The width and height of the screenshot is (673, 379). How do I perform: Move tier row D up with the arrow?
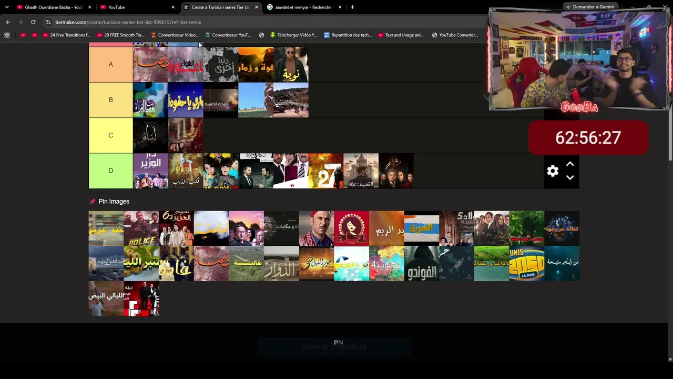point(570,164)
